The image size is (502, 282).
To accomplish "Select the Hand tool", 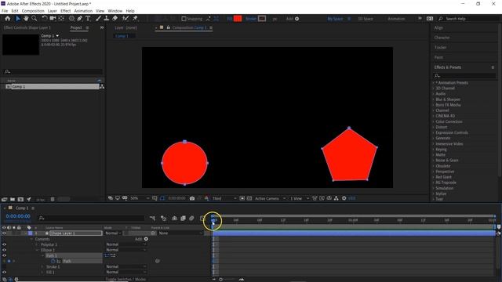I will [x=26, y=19].
